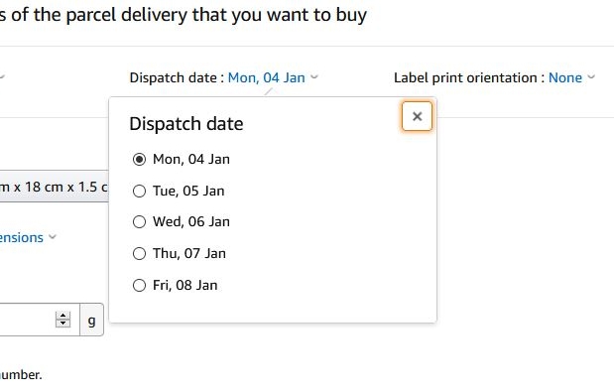Click chevron next to Mon, 04 Jan
614x392 pixels.
(314, 76)
